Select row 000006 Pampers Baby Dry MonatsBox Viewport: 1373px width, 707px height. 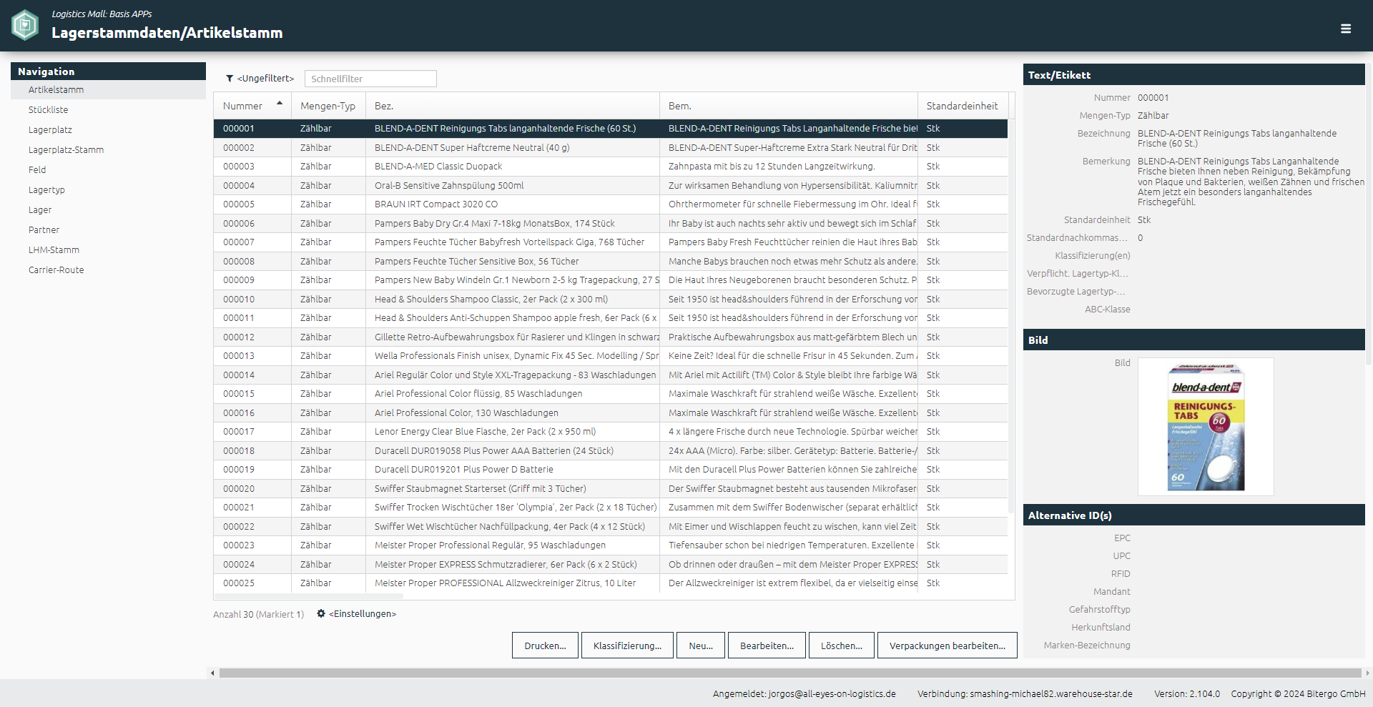tap(611, 223)
